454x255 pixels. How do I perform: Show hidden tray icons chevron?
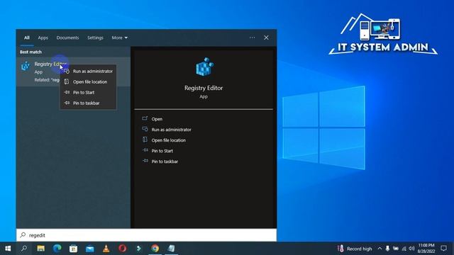(380, 249)
